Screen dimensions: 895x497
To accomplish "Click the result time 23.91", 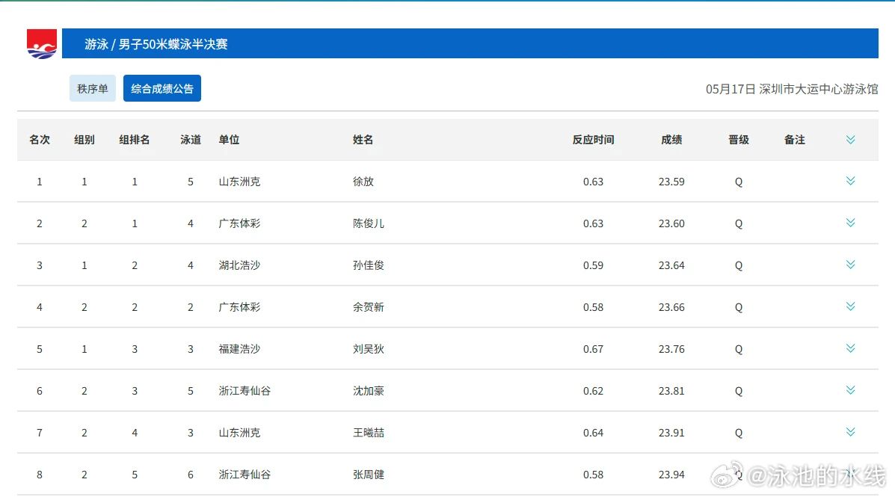I will [672, 433].
